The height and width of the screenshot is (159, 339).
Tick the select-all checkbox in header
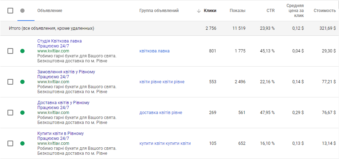point(10,11)
